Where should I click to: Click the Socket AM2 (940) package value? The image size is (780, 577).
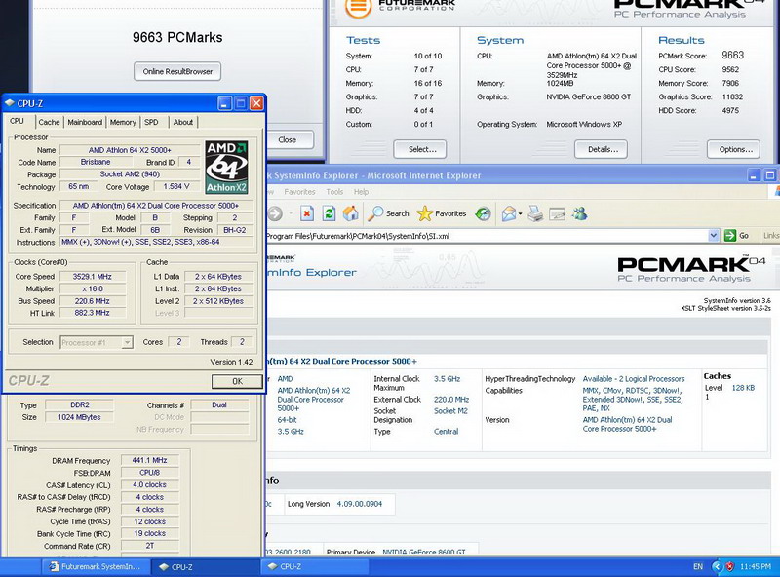(130, 174)
